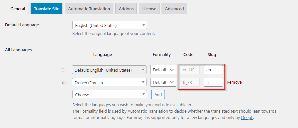The width and height of the screenshot is (298, 128).
Task: Switch to the Advanced tab
Action: coord(174,9)
